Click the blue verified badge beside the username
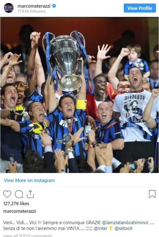 [x=54, y=6]
